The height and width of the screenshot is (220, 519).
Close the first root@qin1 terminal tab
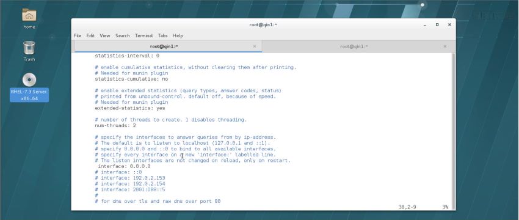[254, 46]
